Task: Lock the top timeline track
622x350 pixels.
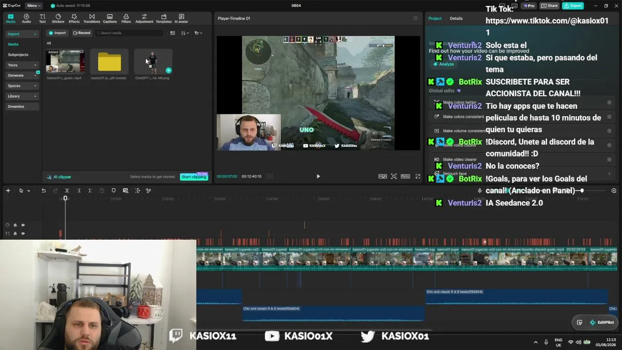Action: [15, 225]
